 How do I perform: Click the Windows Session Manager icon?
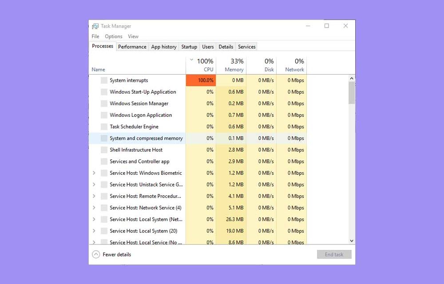pyautogui.click(x=103, y=103)
